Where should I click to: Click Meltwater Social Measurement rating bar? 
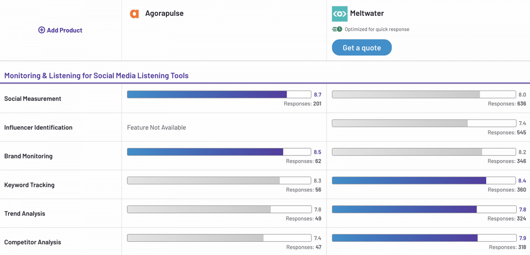click(424, 94)
